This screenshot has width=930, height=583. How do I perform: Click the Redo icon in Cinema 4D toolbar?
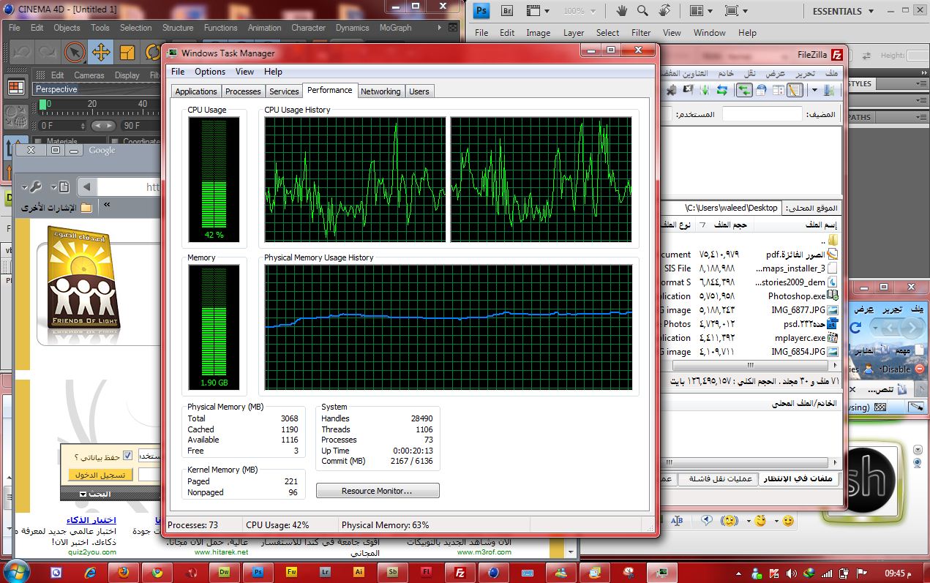[x=48, y=52]
